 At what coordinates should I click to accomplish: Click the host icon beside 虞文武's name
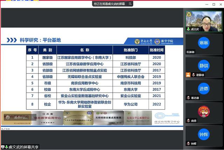[188, 29]
